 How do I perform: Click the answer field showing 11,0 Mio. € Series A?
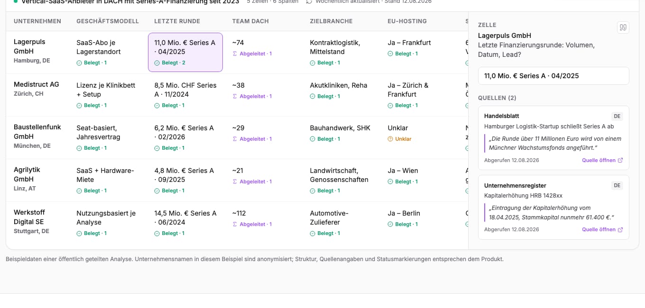[553, 76]
